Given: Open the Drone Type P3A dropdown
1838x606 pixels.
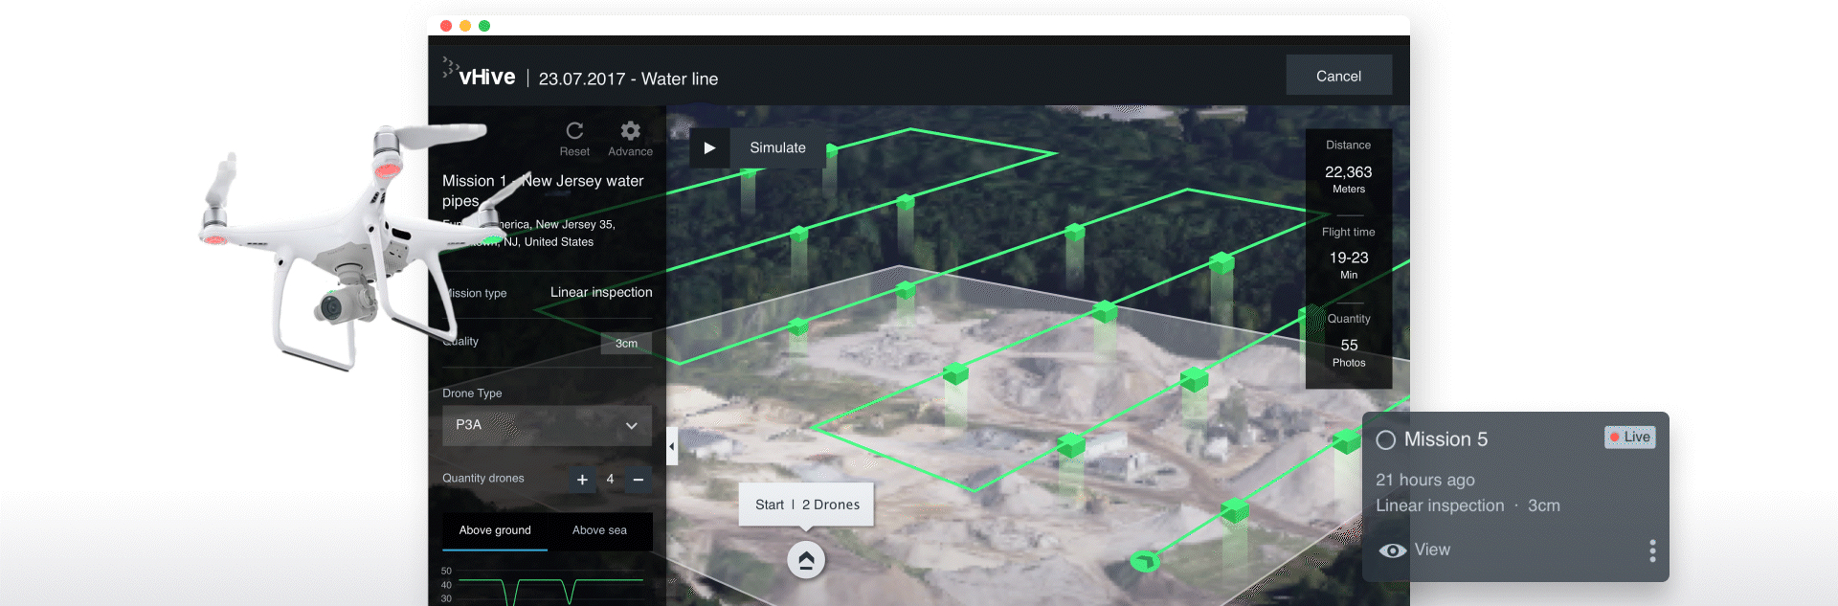Looking at the screenshot, I should [547, 425].
